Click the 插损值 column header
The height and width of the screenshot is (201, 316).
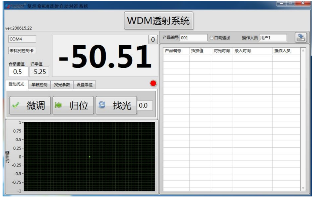201,51
